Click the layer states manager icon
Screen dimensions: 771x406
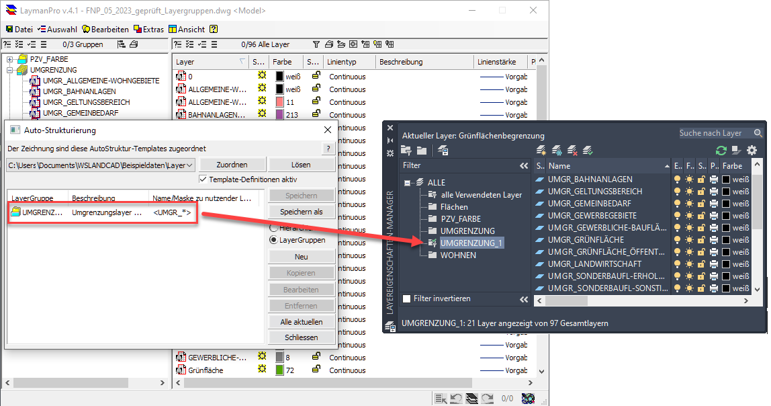tap(443, 151)
